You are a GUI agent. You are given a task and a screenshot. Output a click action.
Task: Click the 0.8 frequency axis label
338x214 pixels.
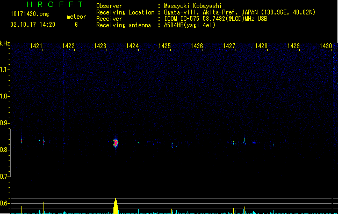(x=5, y=150)
